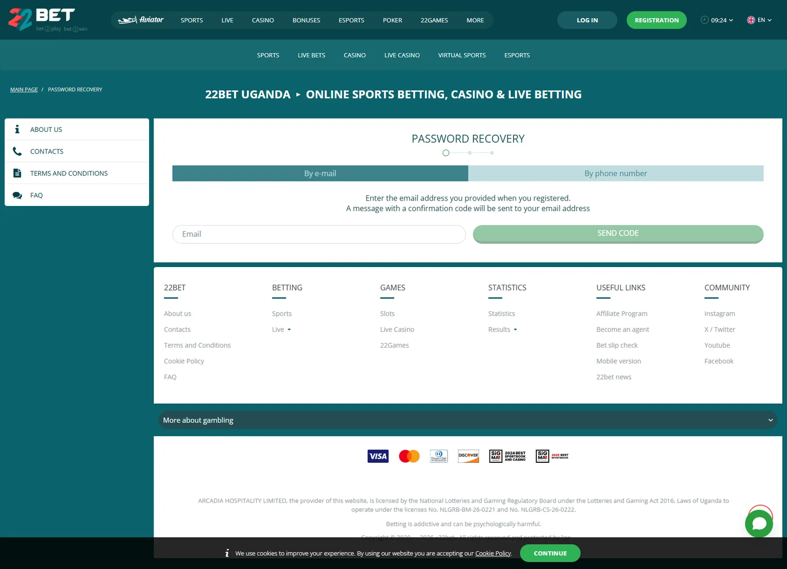This screenshot has width=787, height=569.
Task: Click the About Us info icon
Action: tap(17, 129)
